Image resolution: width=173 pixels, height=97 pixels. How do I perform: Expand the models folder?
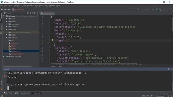click(x=6, y=29)
